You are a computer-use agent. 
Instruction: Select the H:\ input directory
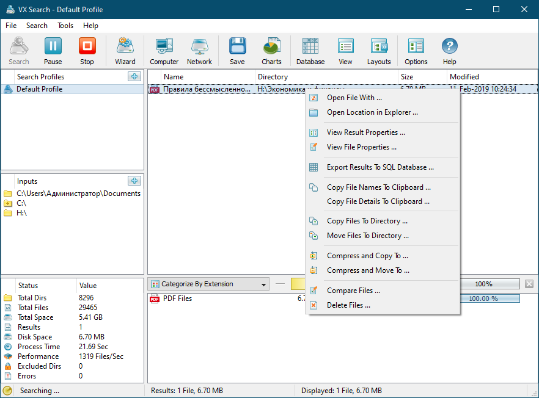click(x=73, y=213)
